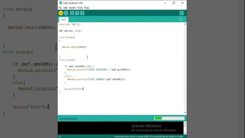
Task: Click editor scrollbar down arrow
Action: coord(185,113)
